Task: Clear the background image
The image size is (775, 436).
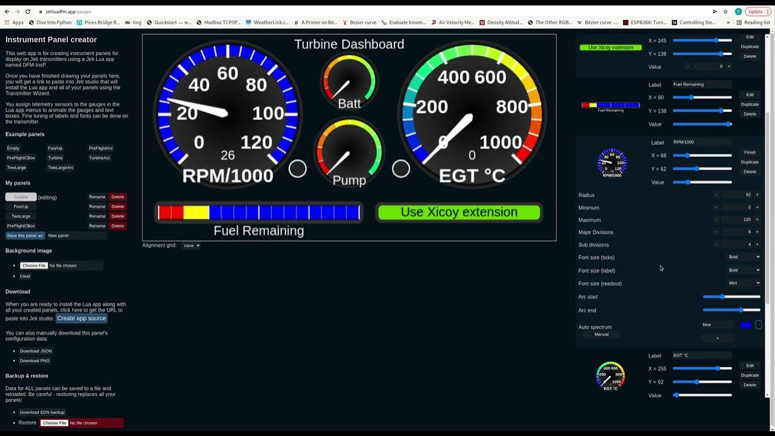Action: [25, 276]
